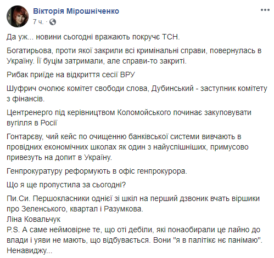This screenshot has width=274, height=258.
Task: Open Вікторія Мірошніченко's profile picture
Action: [x=18, y=16]
